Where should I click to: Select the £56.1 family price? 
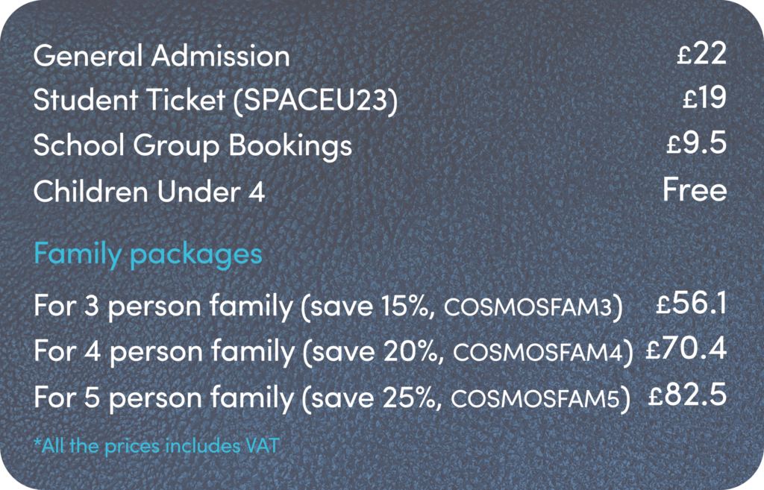tap(691, 304)
